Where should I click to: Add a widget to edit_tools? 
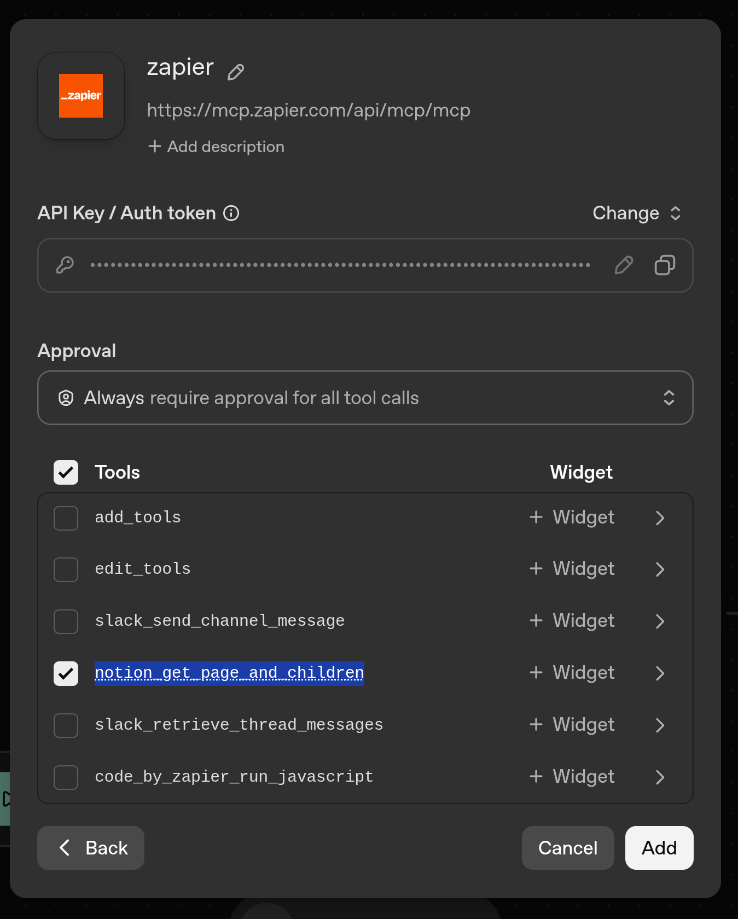[x=572, y=569]
